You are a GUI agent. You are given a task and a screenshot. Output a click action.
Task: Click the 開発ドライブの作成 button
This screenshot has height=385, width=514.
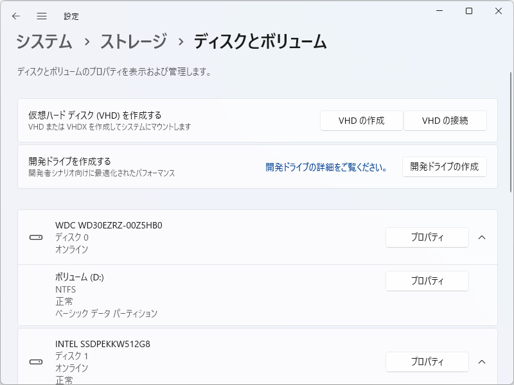[x=444, y=166]
